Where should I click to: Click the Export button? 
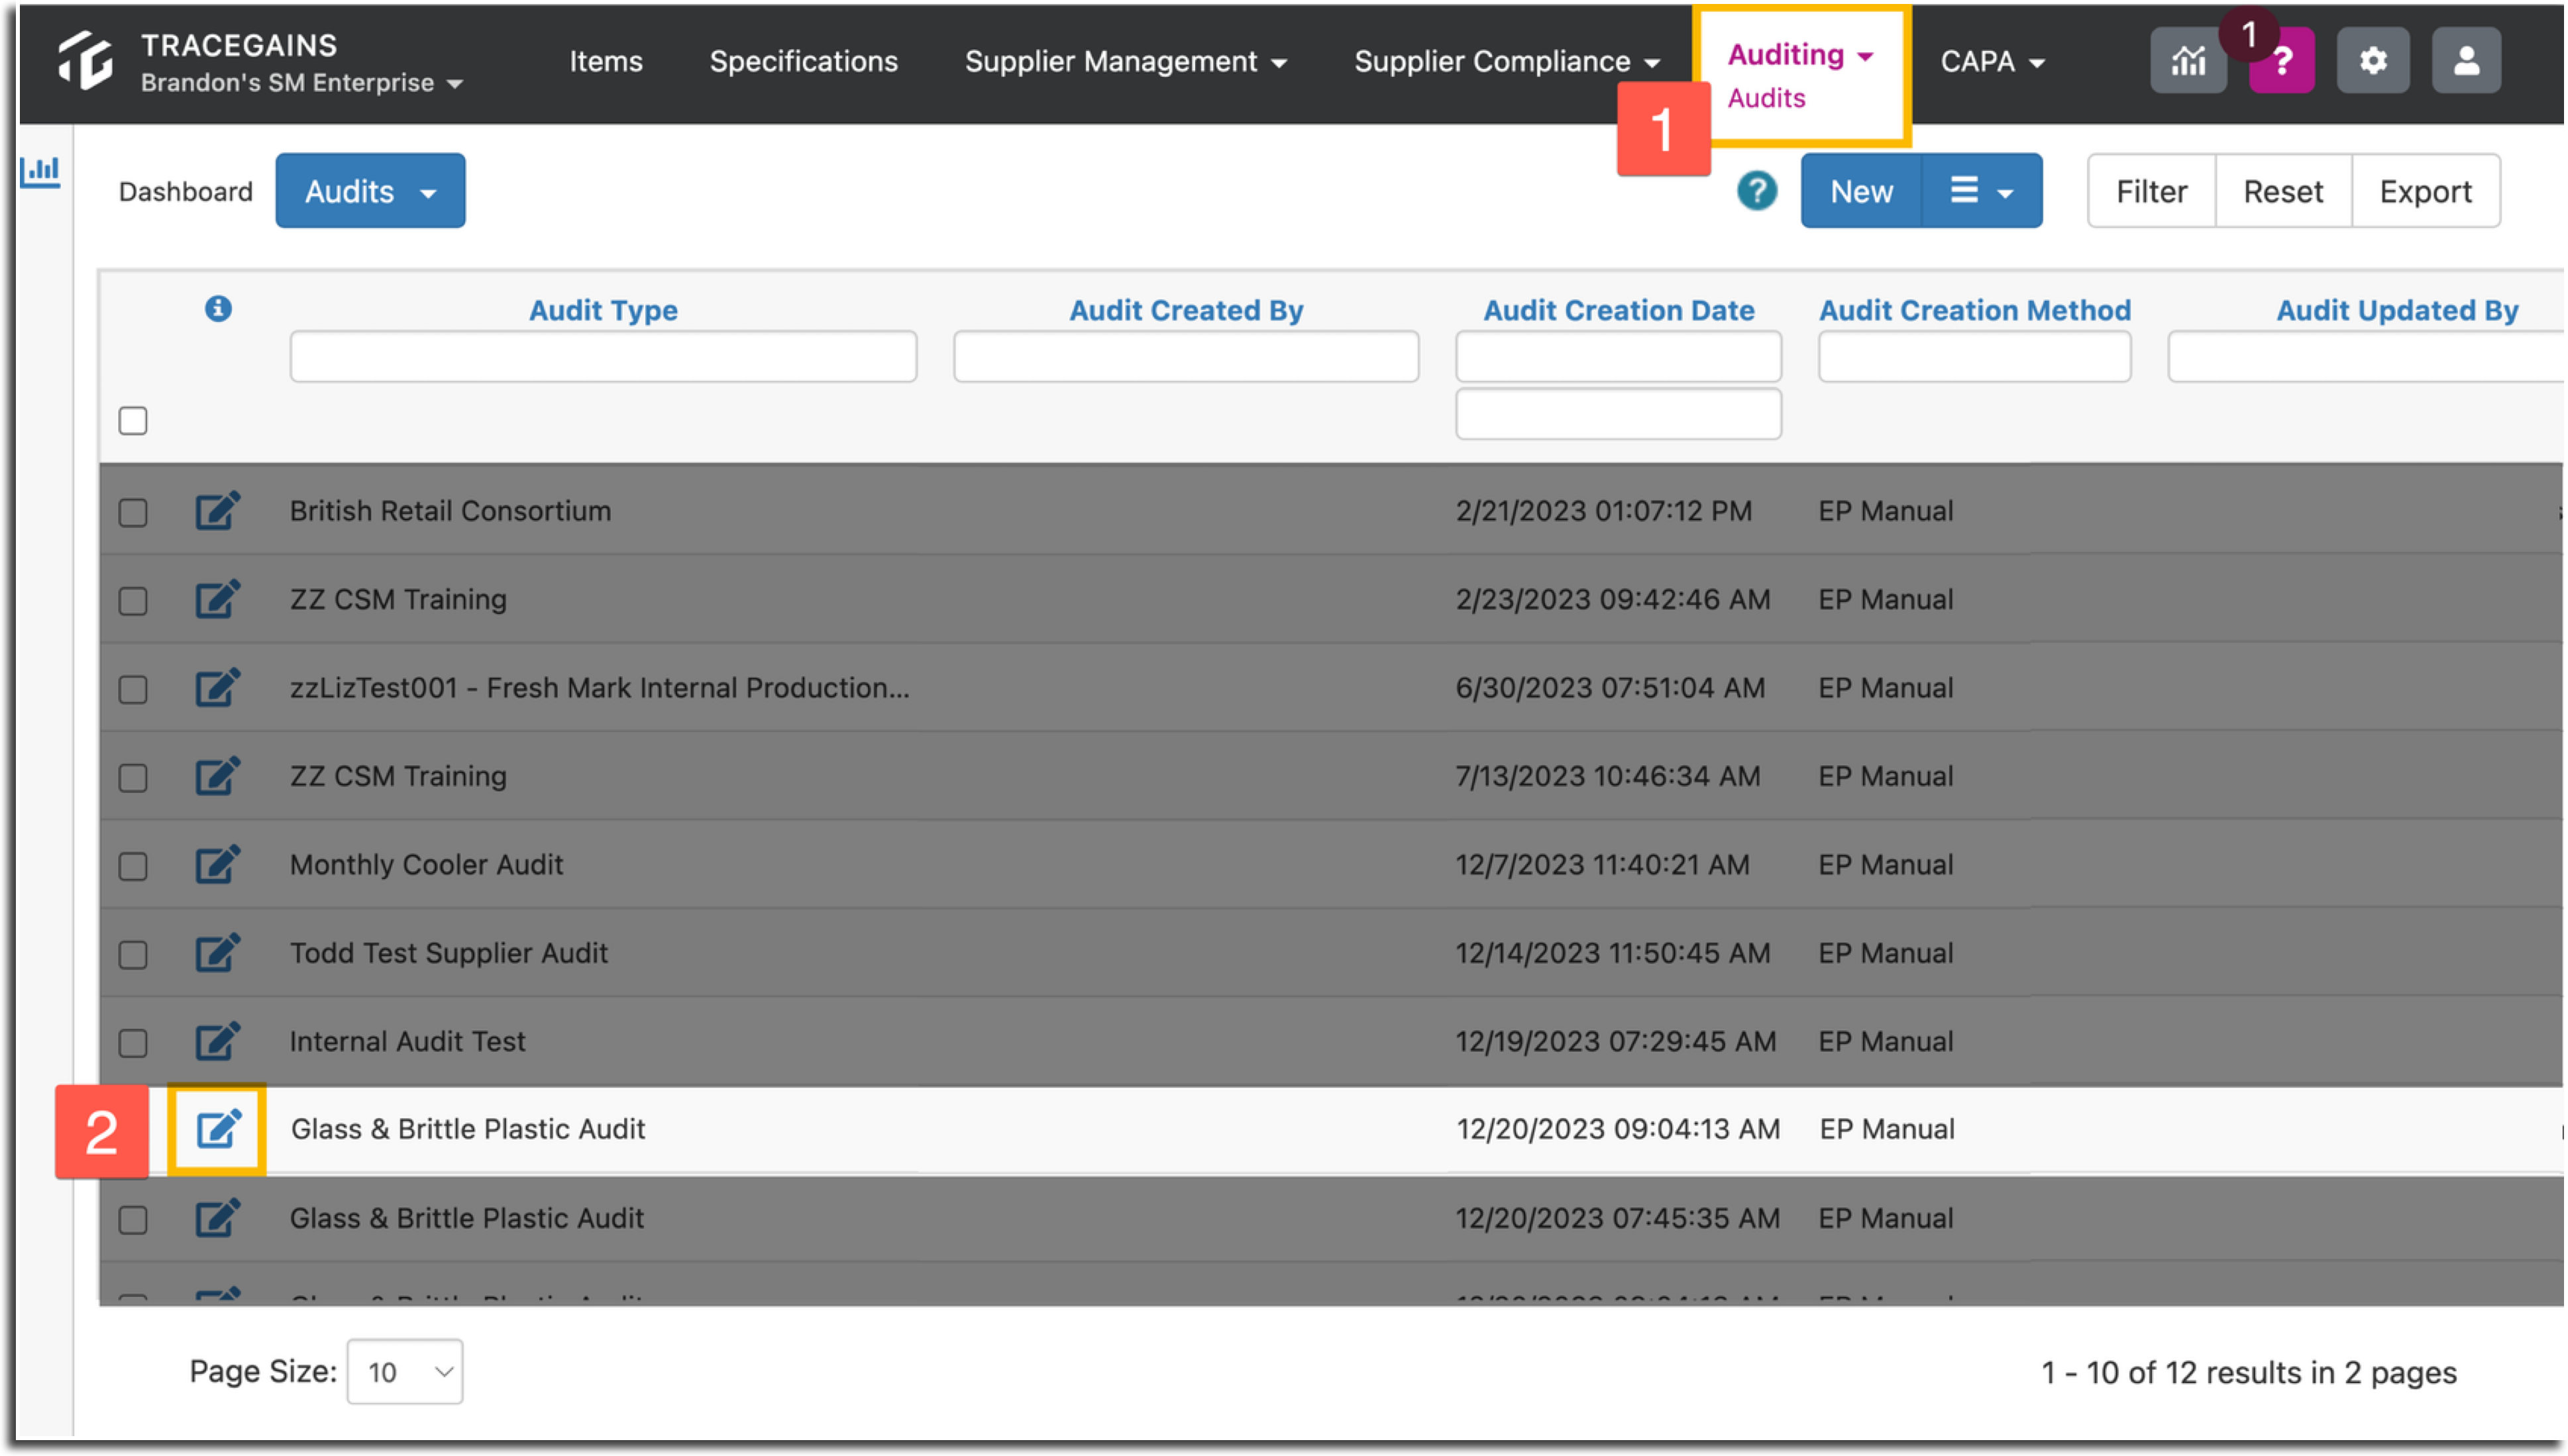tap(2425, 191)
